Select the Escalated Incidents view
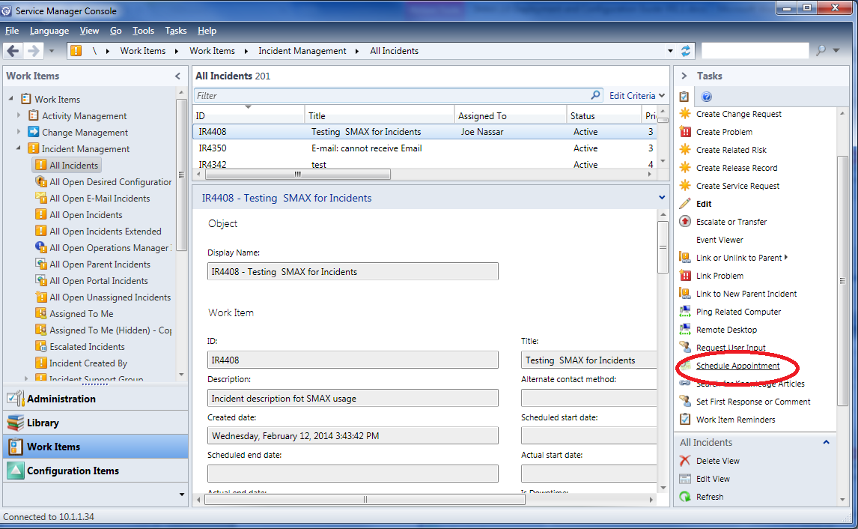Screen dimensions: 858x529 (87, 347)
